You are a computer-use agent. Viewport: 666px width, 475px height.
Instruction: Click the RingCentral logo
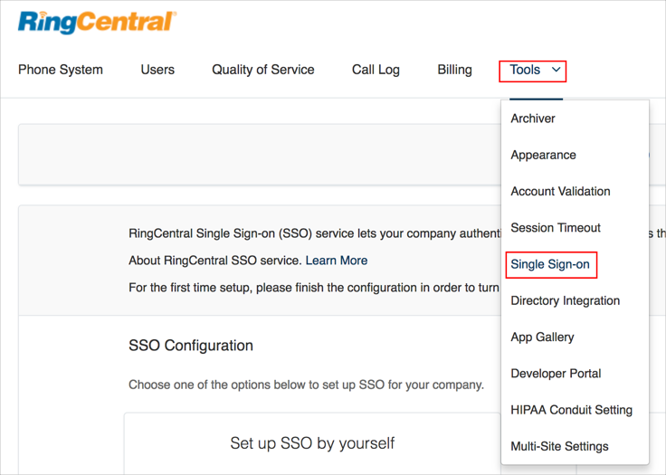(97, 23)
